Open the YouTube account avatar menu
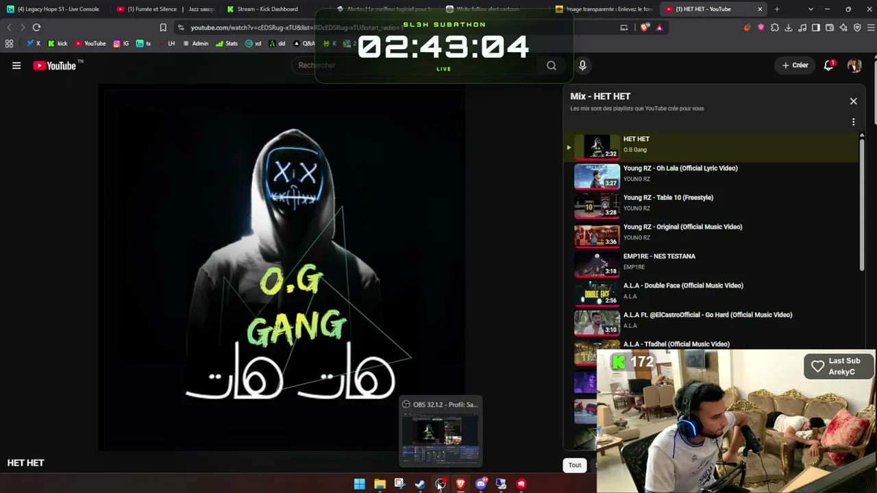This screenshot has height=493, width=877. (854, 65)
